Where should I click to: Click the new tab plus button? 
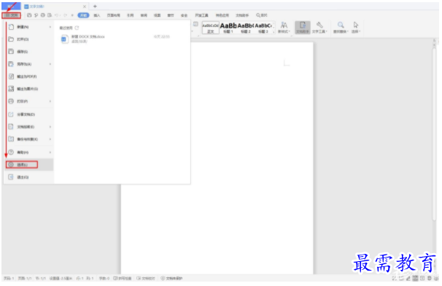point(95,7)
